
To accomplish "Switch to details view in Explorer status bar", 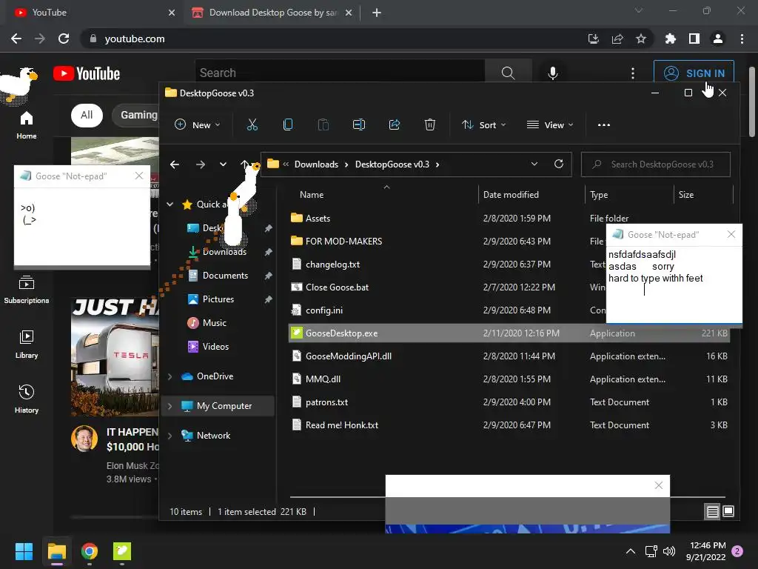I will click(713, 511).
